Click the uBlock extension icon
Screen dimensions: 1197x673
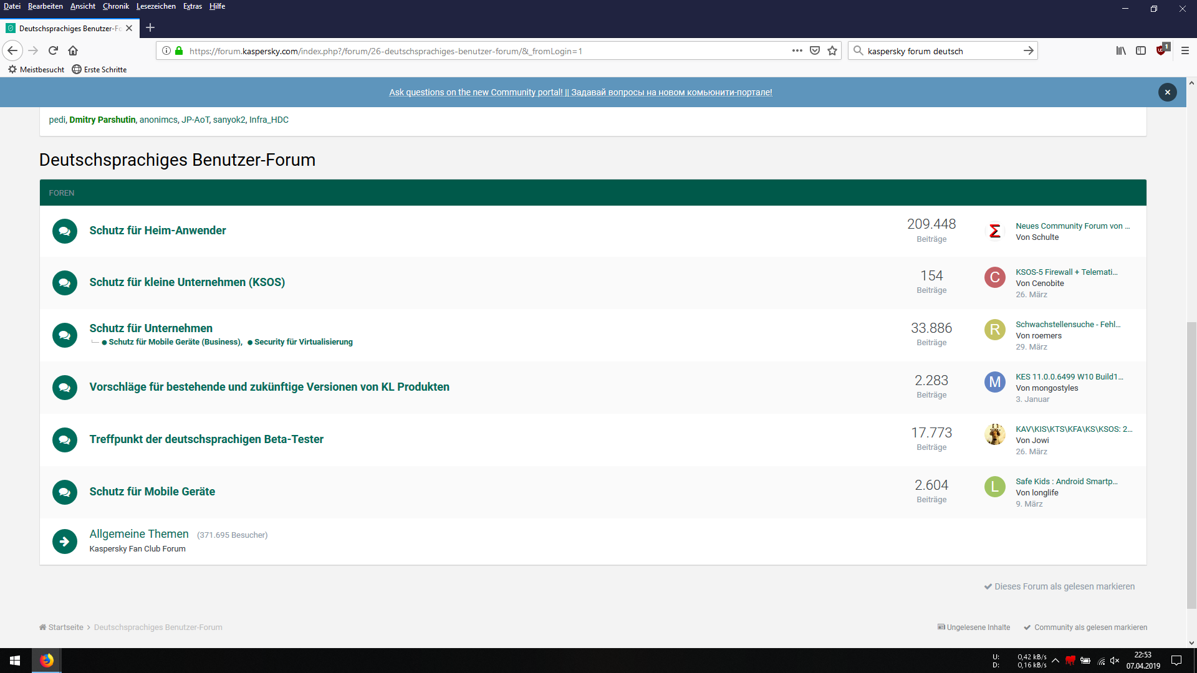point(1161,50)
